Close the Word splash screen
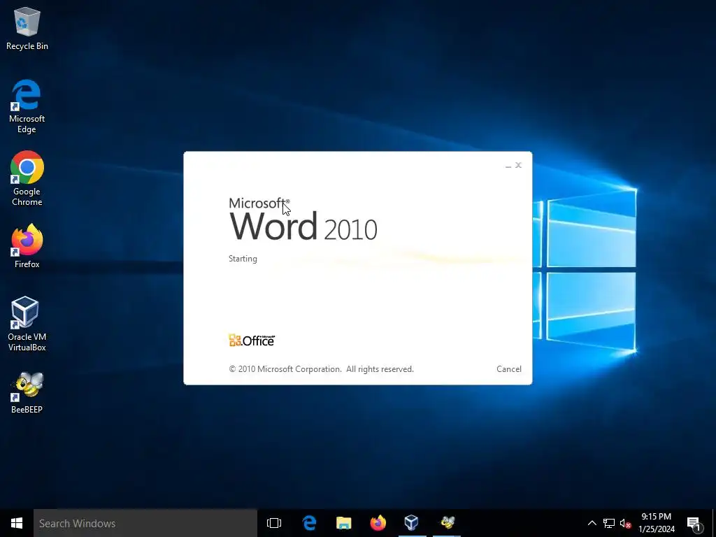This screenshot has width=716, height=537. click(x=518, y=165)
